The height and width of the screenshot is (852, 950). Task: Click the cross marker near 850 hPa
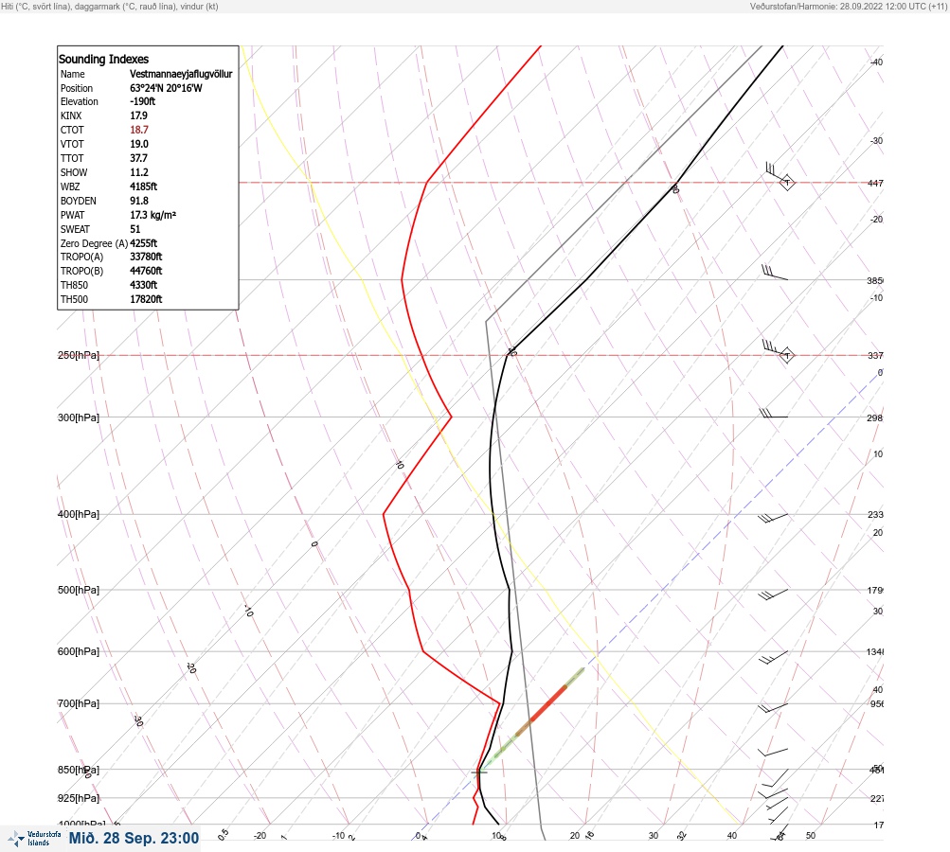pos(479,772)
